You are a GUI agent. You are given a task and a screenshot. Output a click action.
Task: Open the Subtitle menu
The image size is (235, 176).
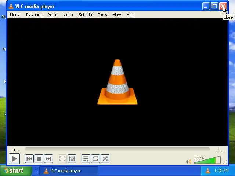[x=85, y=15]
